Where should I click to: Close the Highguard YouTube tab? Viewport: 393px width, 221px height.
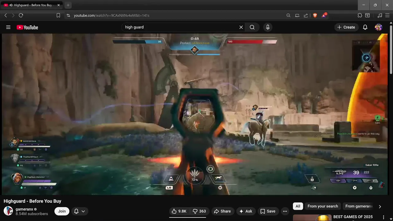[59, 5]
